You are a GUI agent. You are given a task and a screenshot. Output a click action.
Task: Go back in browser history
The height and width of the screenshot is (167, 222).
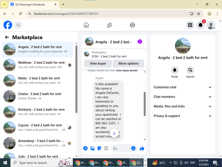click(x=5, y=14)
